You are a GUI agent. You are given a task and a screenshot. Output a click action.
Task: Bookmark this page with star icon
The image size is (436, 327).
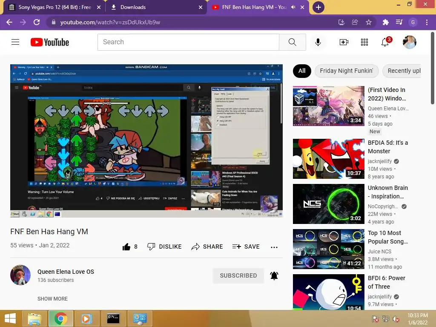(368, 22)
